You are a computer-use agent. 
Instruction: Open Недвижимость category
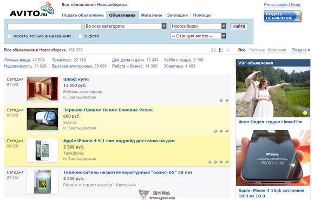pos(18,66)
